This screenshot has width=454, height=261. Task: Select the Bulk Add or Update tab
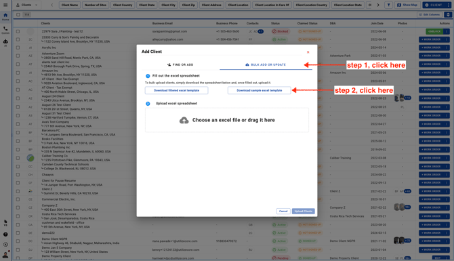[x=266, y=64]
